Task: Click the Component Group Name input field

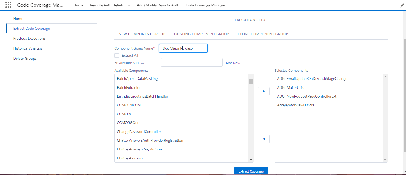Action: point(183,48)
